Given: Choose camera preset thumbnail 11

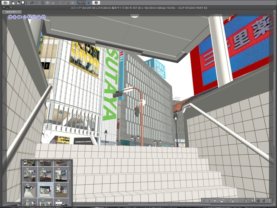Looking at the screenshot, I should (x=45, y=175).
